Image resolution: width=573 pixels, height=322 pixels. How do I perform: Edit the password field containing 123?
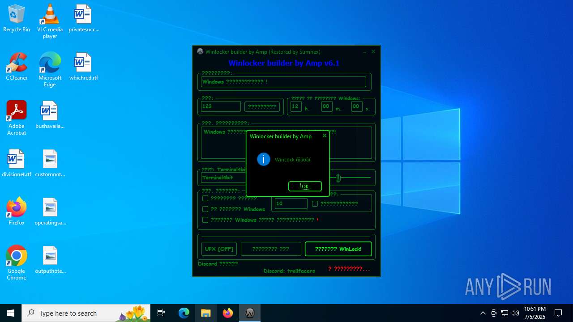221,106
